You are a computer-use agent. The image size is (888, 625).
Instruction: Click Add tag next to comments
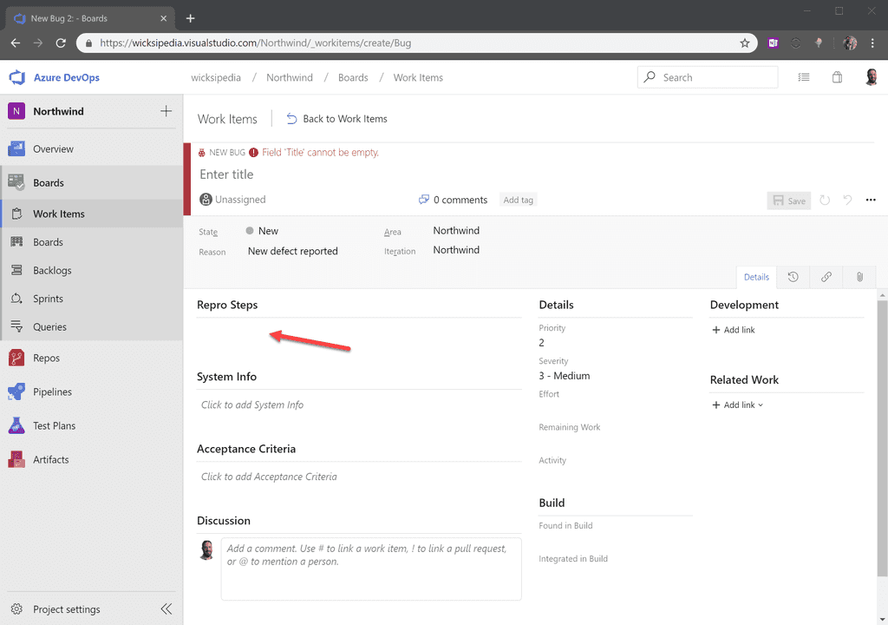click(x=518, y=199)
